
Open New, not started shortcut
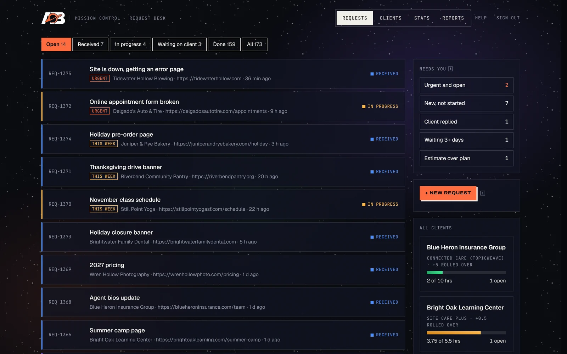click(466, 103)
